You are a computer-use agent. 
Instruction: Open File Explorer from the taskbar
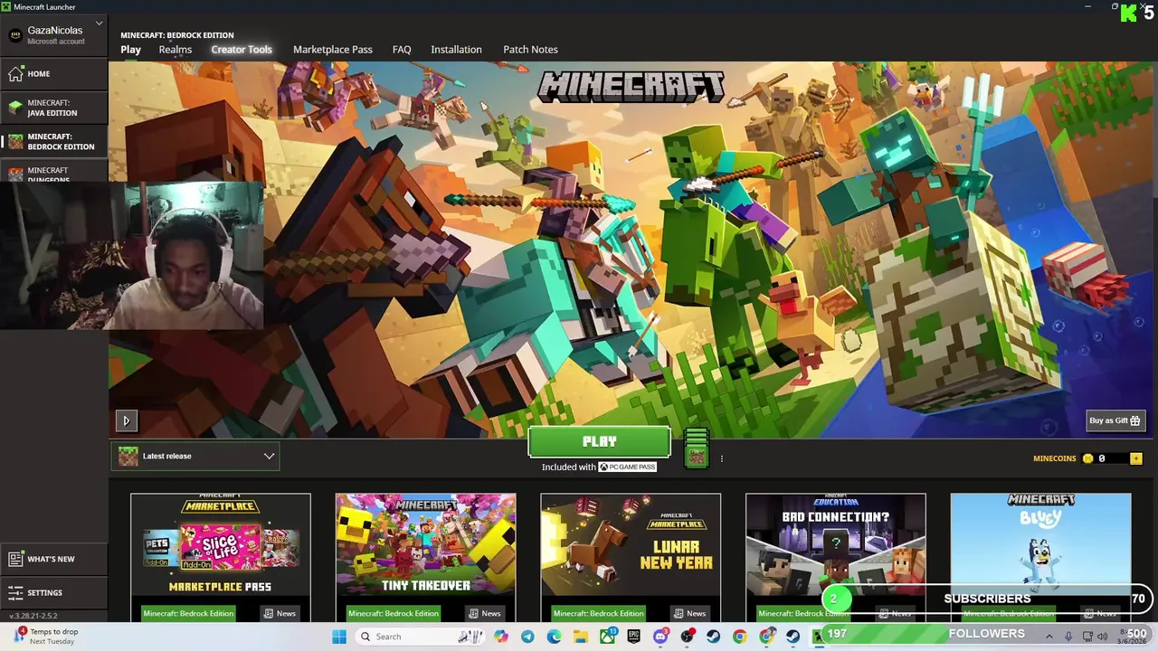pos(581,637)
